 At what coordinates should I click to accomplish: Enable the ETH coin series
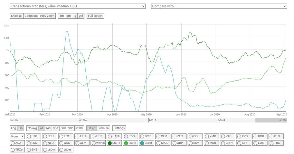tap(82, 136)
